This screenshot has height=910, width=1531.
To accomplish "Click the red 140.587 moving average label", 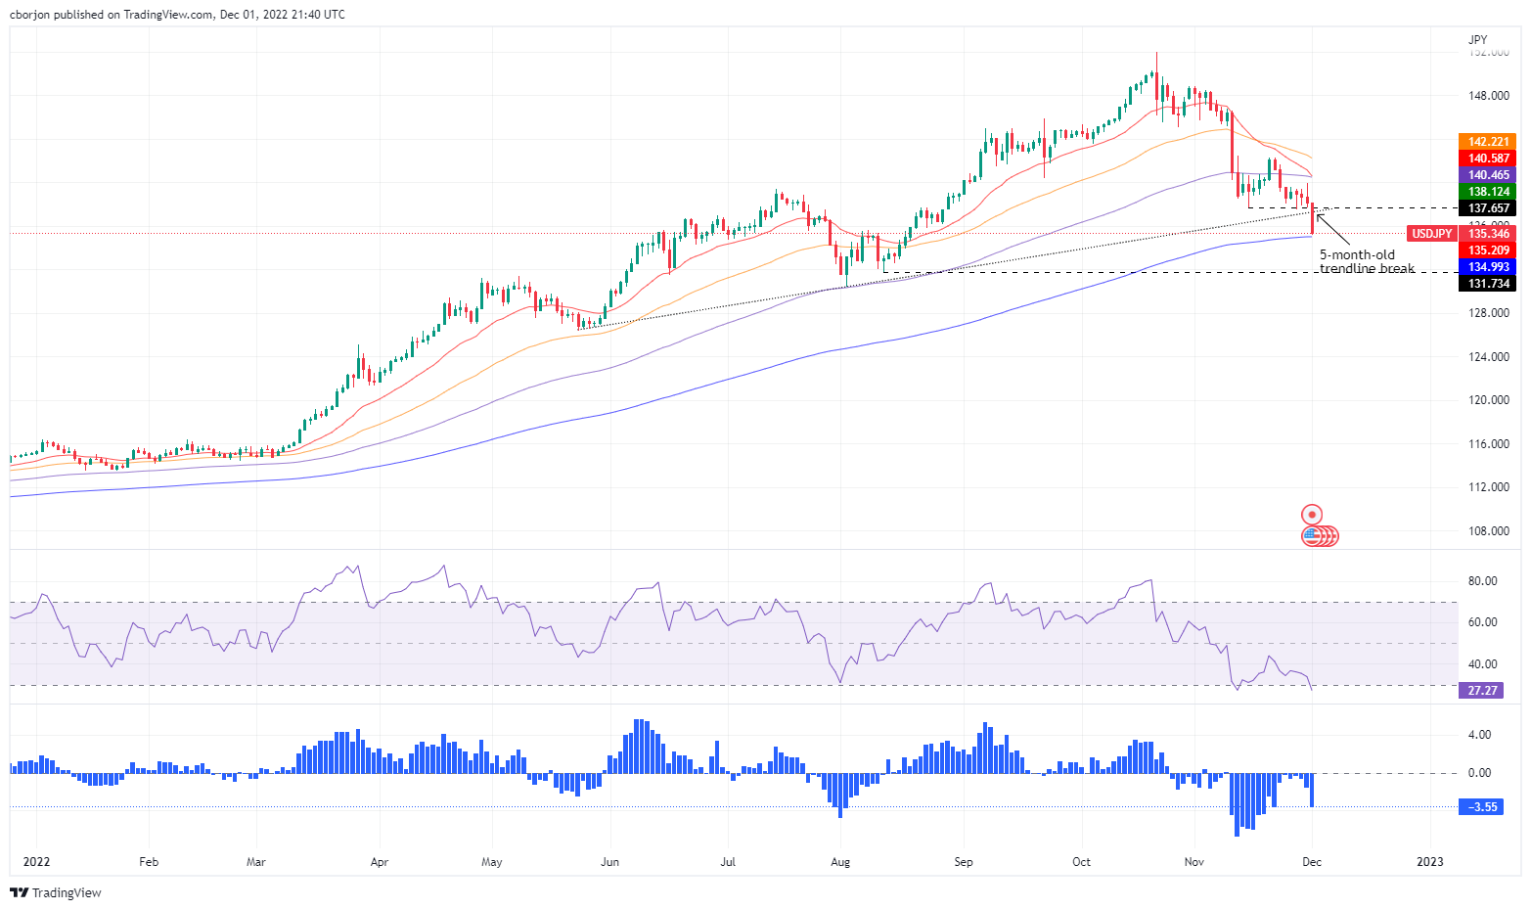I will (x=1487, y=159).
